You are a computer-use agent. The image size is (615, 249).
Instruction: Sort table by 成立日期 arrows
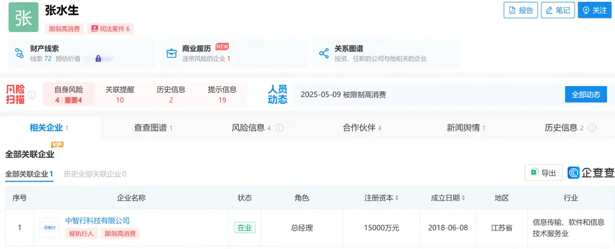[464, 198]
